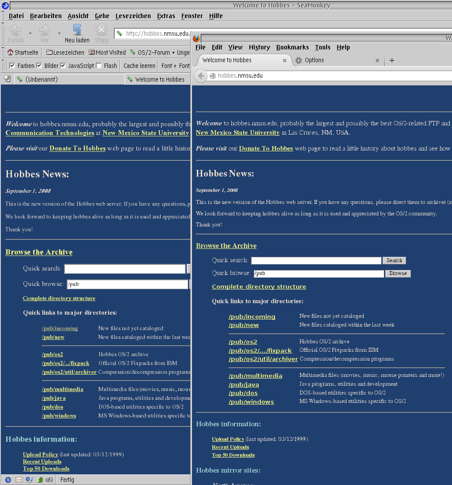Toggle the Bilder checkbox
The width and height of the screenshot is (452, 485).
39,66
